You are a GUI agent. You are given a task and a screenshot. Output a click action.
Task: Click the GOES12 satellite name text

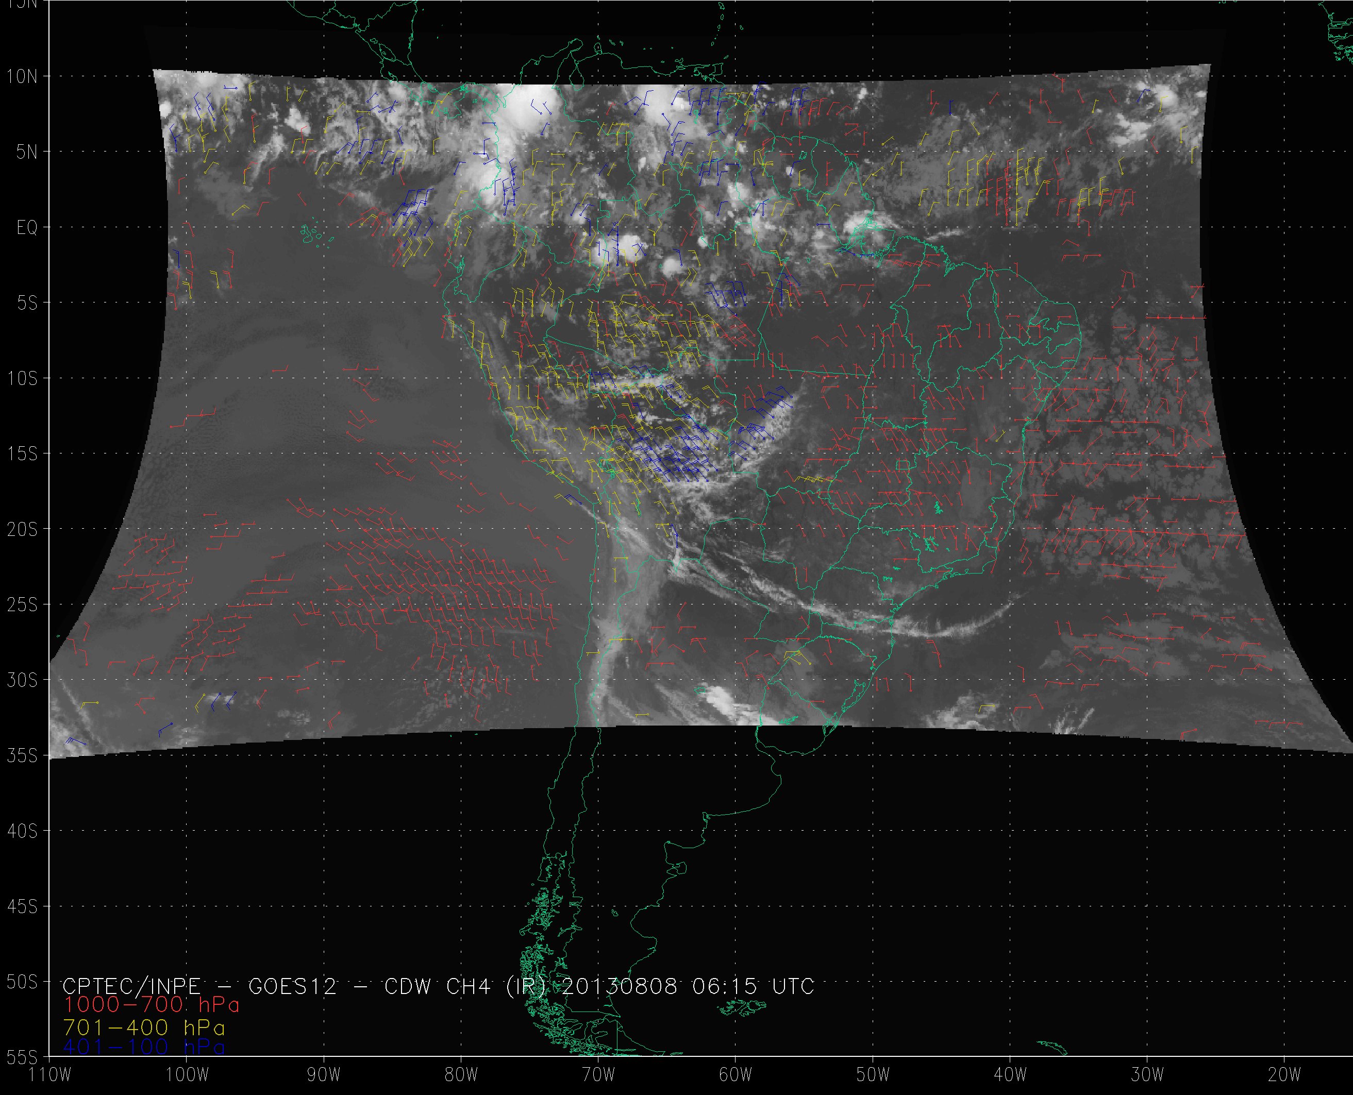tap(292, 986)
